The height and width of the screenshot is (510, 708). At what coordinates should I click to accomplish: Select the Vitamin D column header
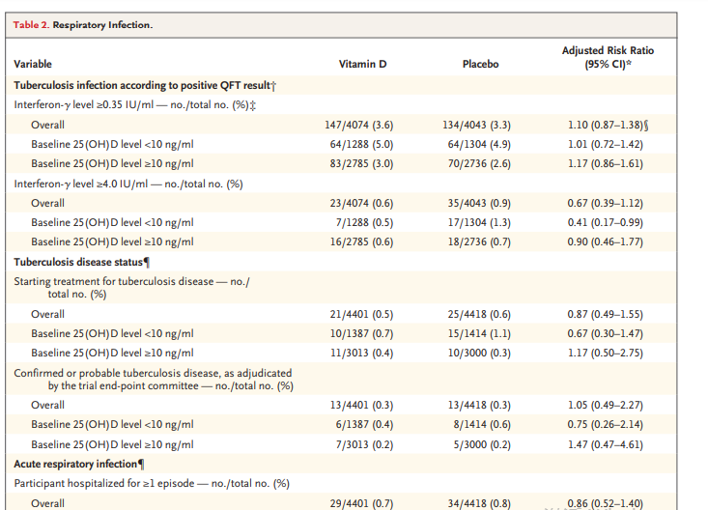(362, 64)
